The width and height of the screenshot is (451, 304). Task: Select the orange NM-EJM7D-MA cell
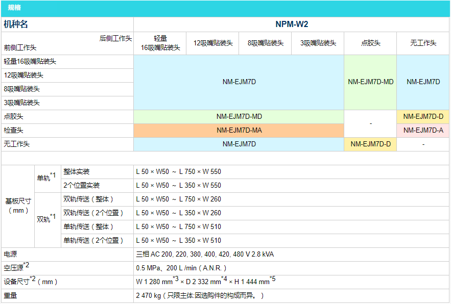[239, 131]
